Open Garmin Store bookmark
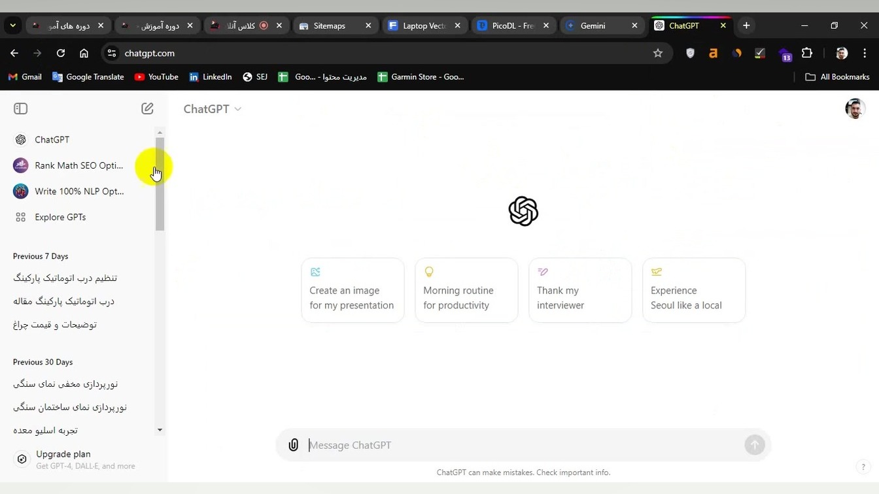 pos(421,76)
